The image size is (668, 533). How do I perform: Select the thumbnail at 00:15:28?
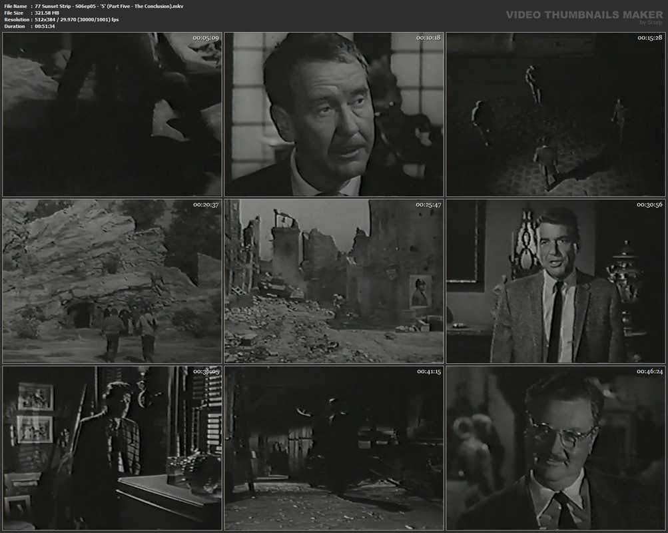point(555,115)
